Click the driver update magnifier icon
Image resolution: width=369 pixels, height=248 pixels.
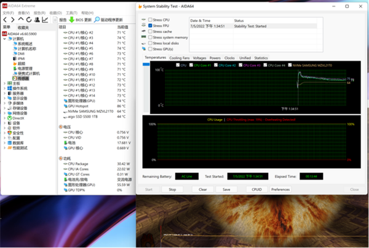97,20
